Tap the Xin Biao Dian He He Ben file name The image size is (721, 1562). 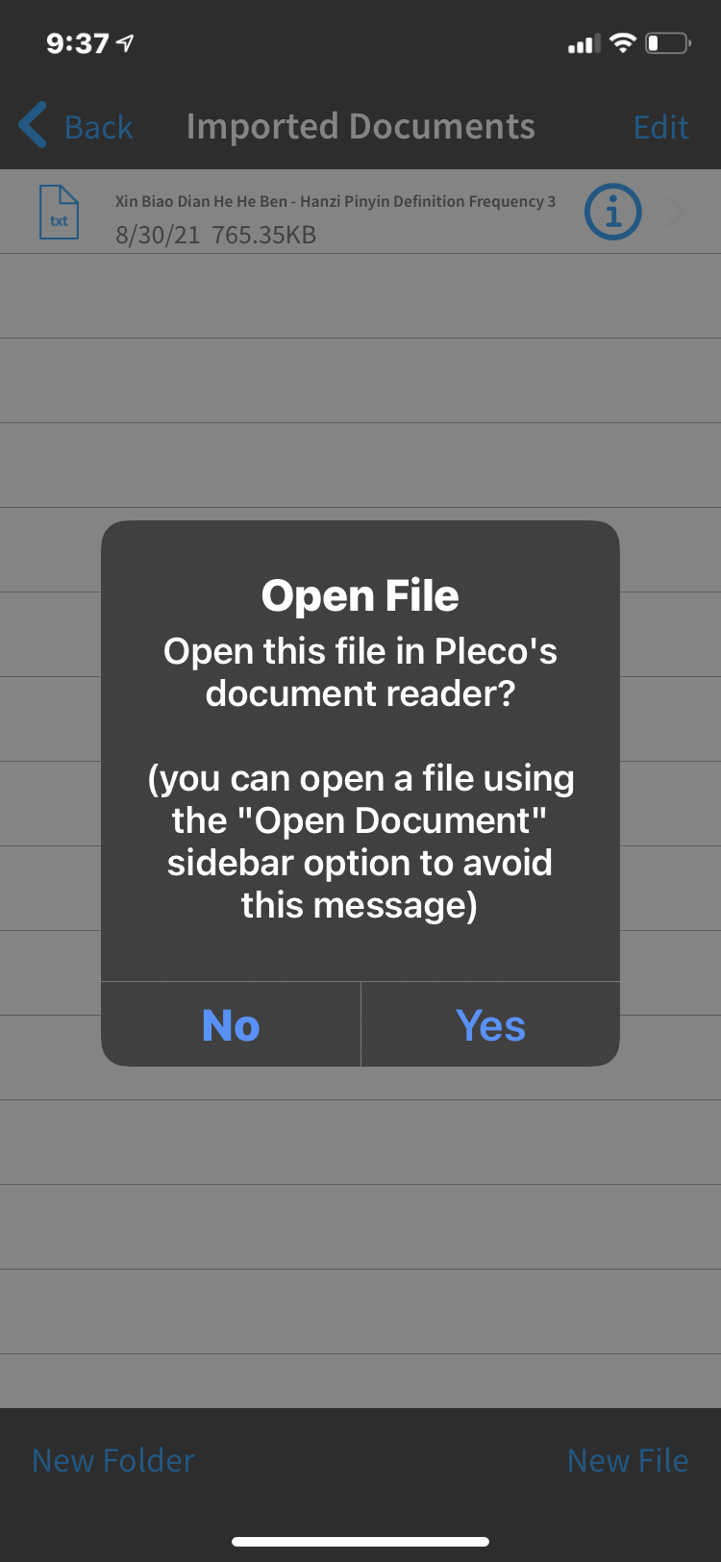pos(336,201)
